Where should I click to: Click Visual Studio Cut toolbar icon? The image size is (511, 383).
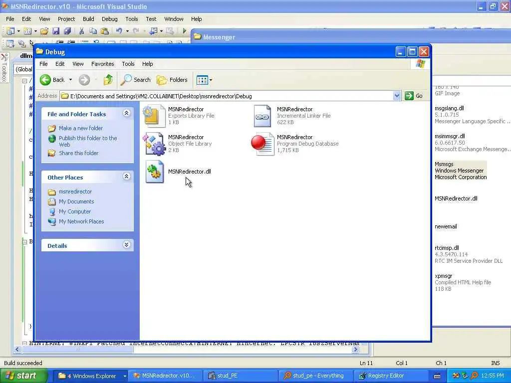81,31
